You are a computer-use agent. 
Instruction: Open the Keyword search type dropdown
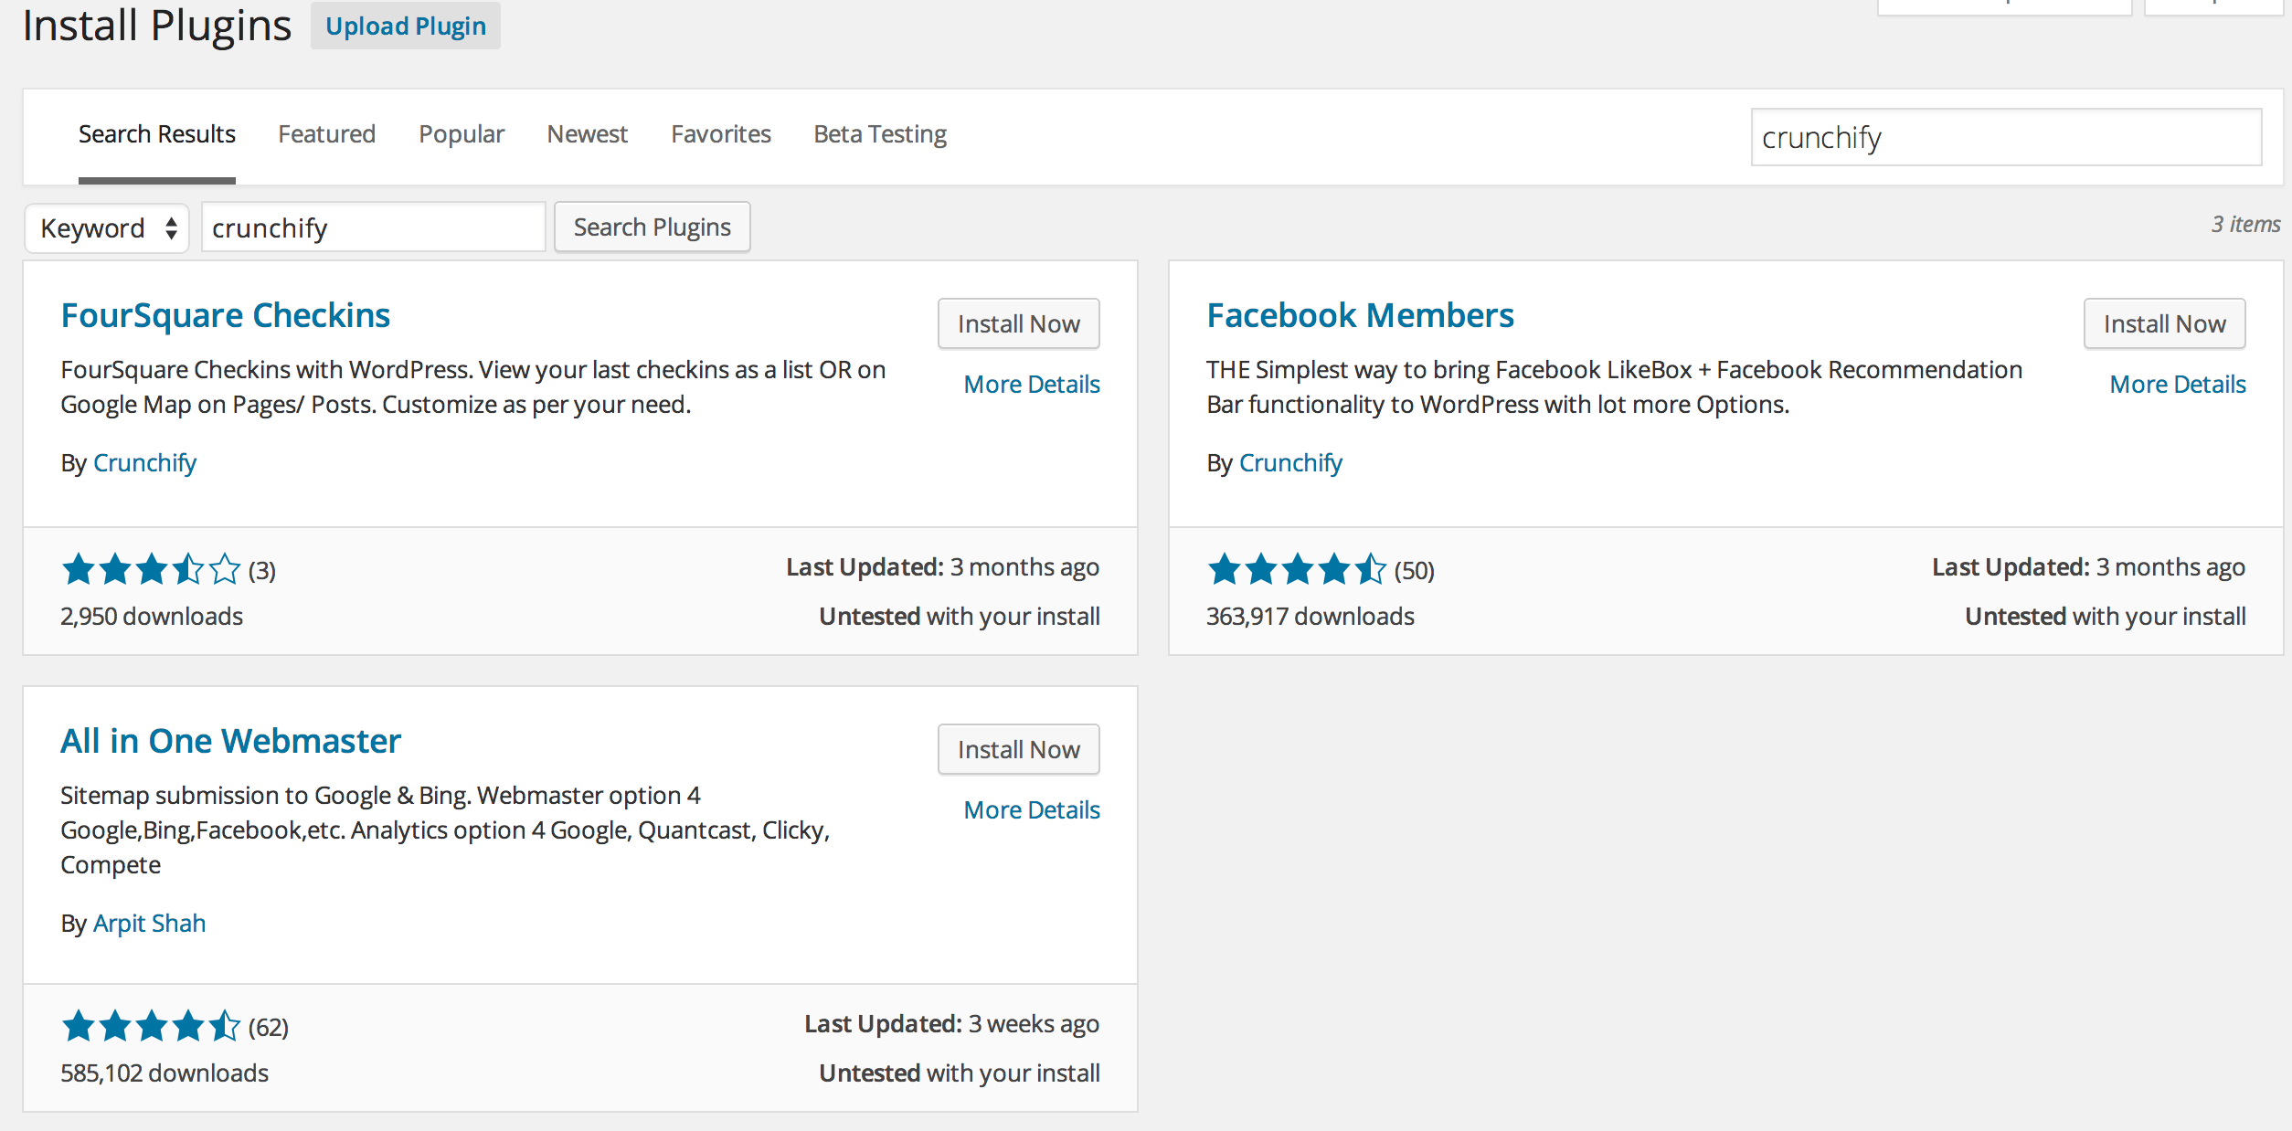click(x=107, y=227)
